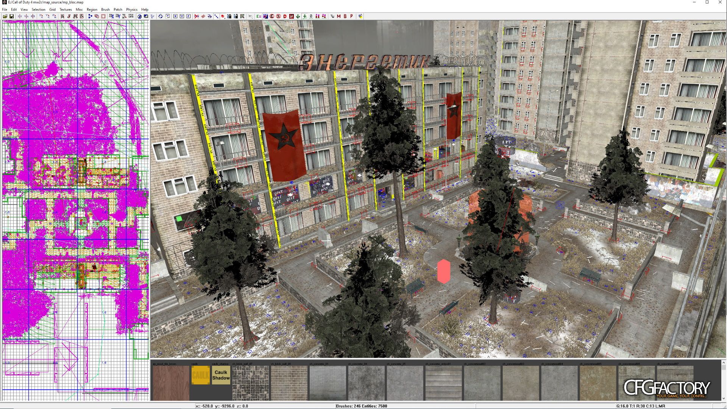Click the x y z coordinates readout
Screen dimensions: 727x409
(222, 406)
